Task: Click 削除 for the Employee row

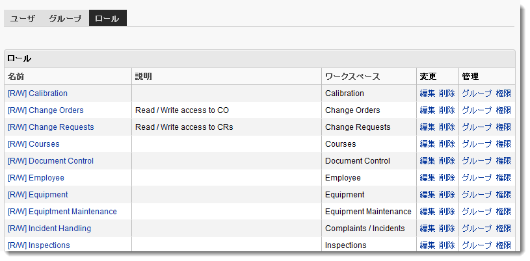Action: coord(447,178)
